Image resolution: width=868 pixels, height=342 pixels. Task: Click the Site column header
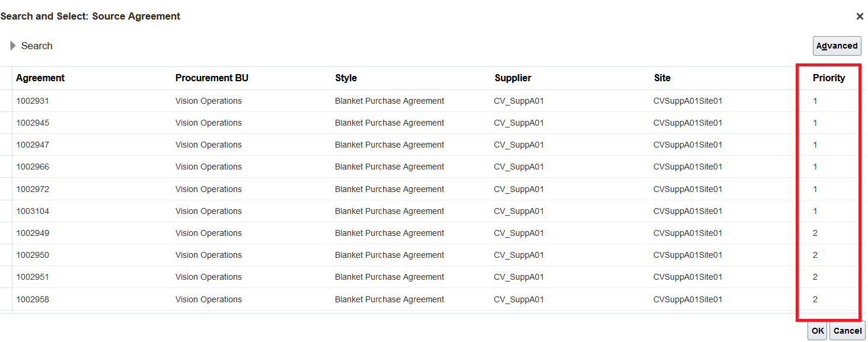pos(662,78)
